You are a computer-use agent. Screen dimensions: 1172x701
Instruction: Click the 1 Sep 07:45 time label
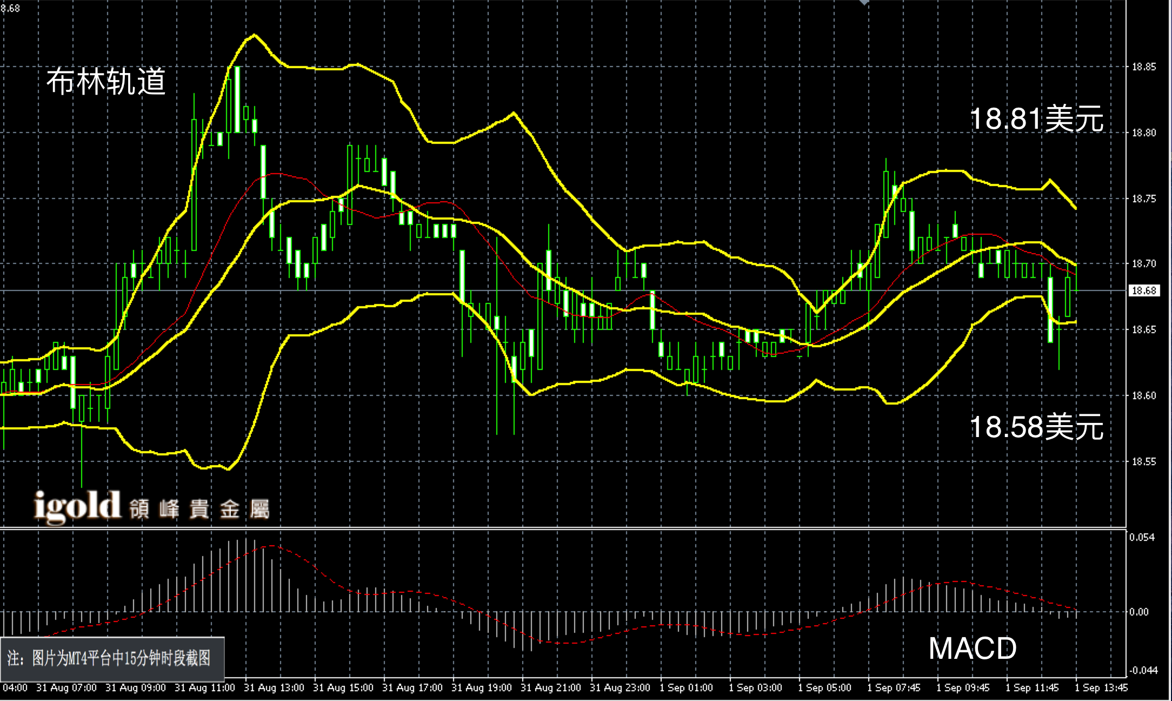894,688
